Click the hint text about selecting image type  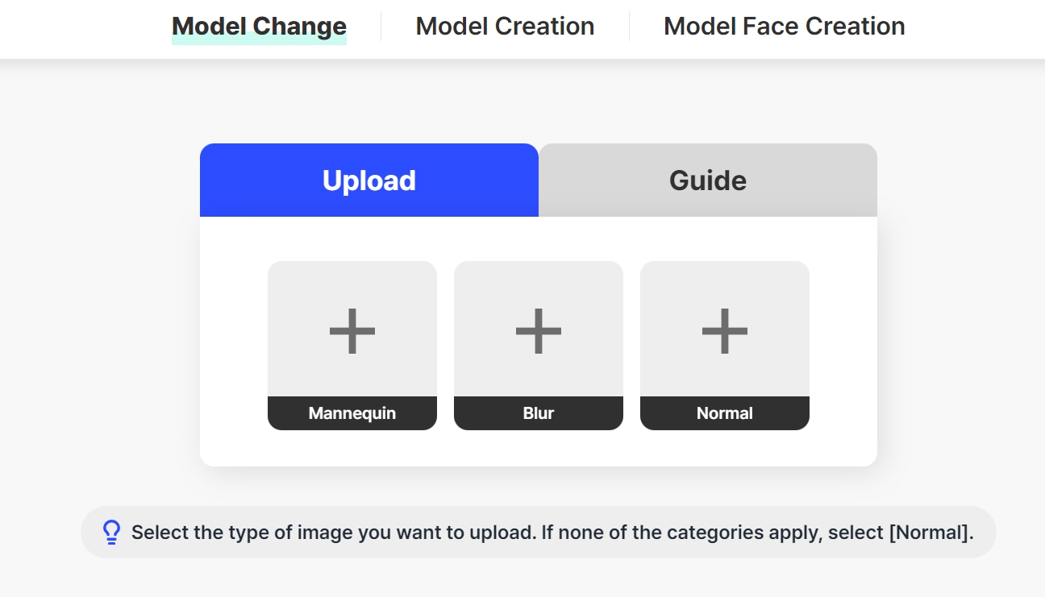point(552,533)
